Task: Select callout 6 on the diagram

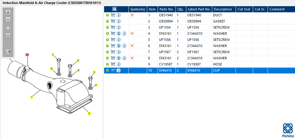Action: (x=79, y=70)
